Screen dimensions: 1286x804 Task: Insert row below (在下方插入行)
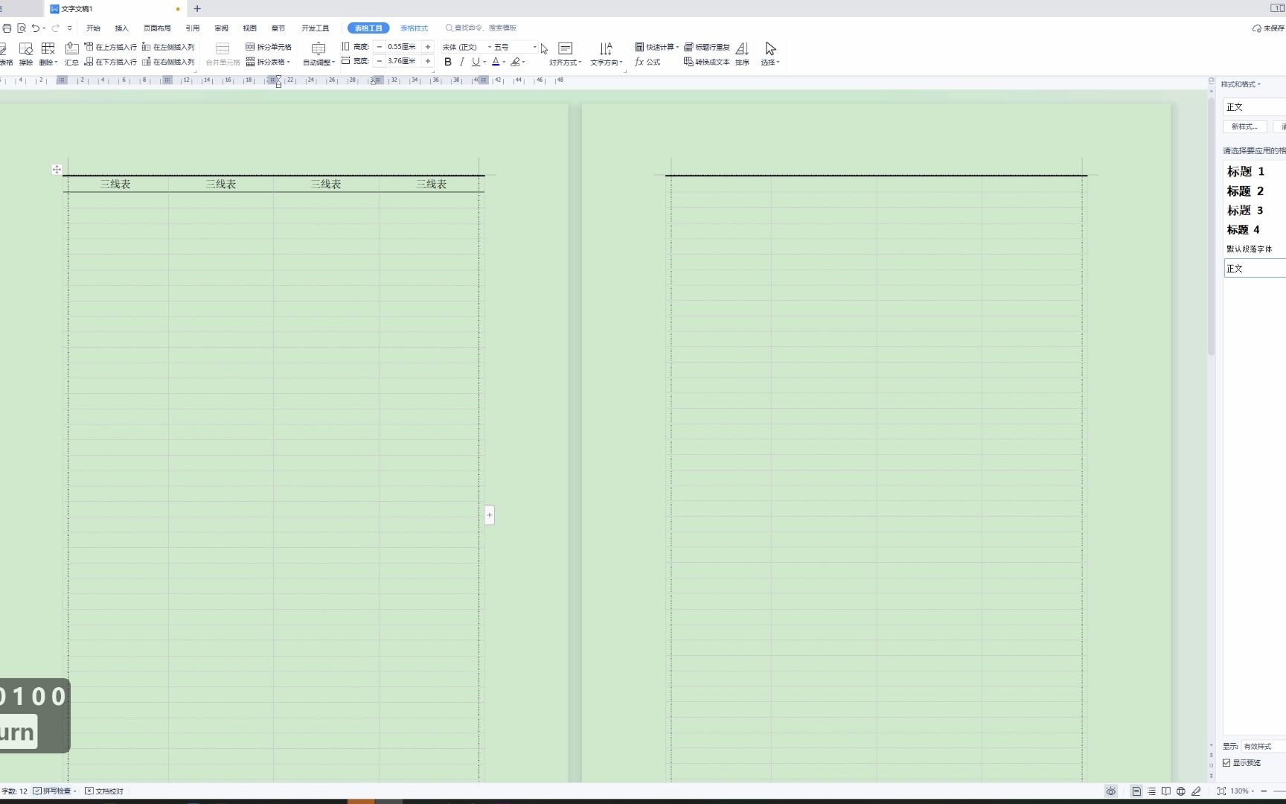coord(111,62)
